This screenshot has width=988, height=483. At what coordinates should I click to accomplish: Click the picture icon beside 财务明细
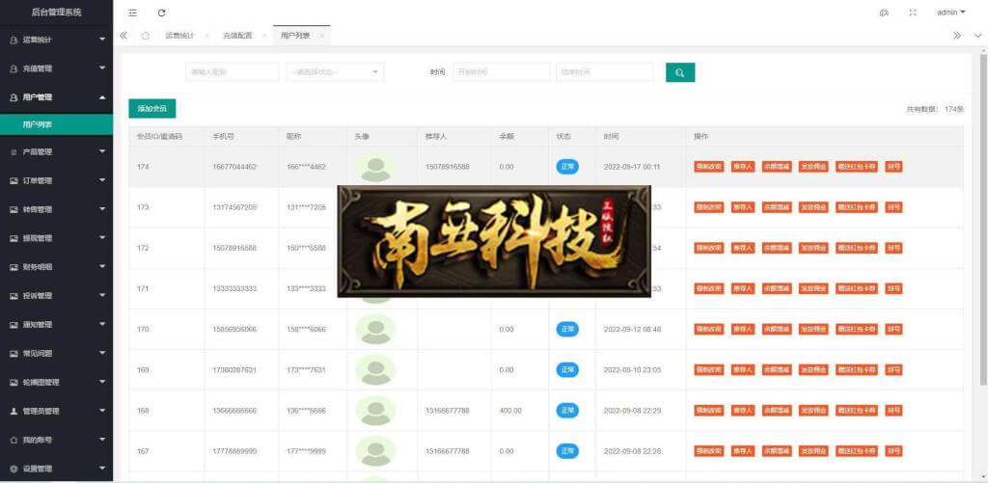14,267
